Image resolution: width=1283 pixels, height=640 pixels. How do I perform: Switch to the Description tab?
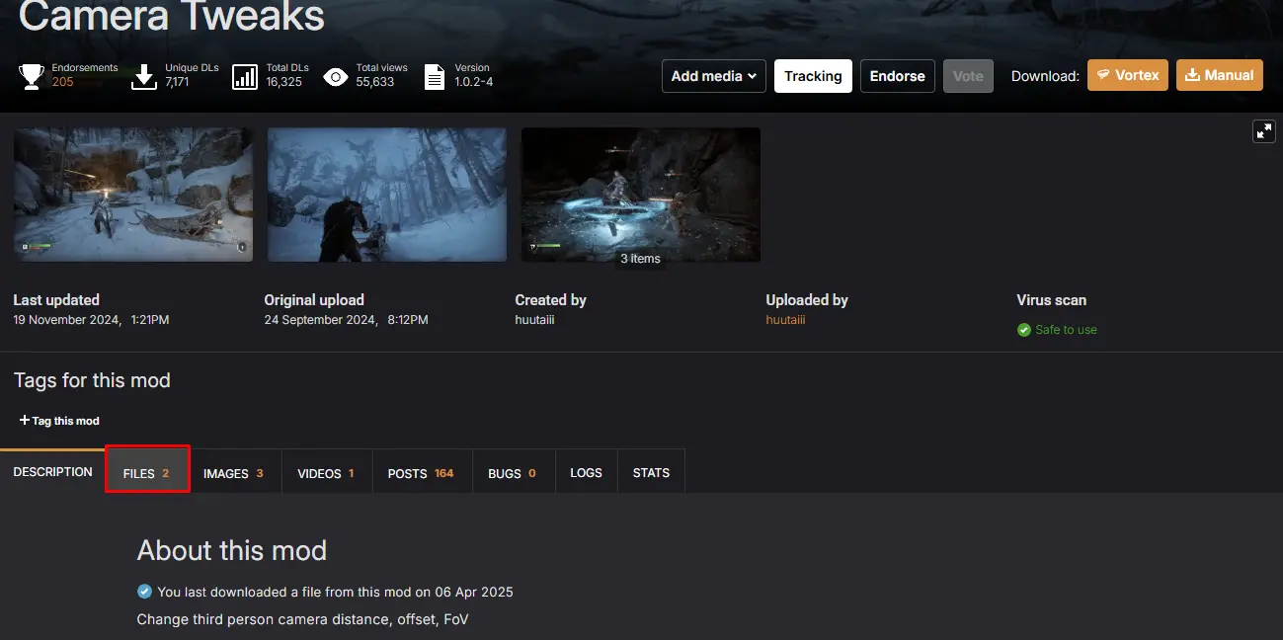(x=52, y=472)
